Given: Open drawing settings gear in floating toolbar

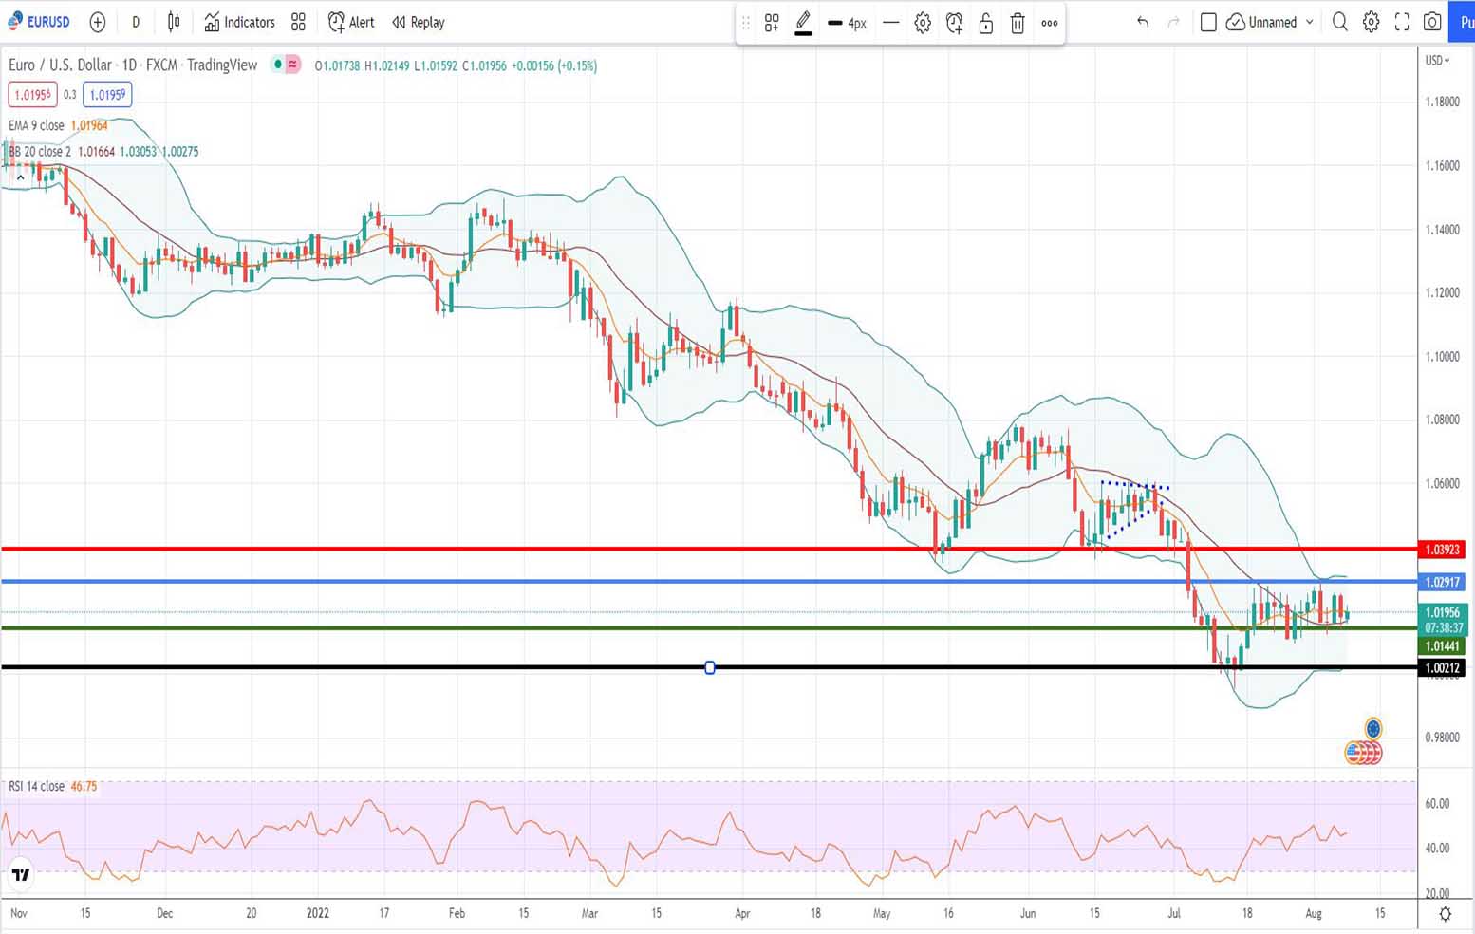Looking at the screenshot, I should (x=923, y=24).
